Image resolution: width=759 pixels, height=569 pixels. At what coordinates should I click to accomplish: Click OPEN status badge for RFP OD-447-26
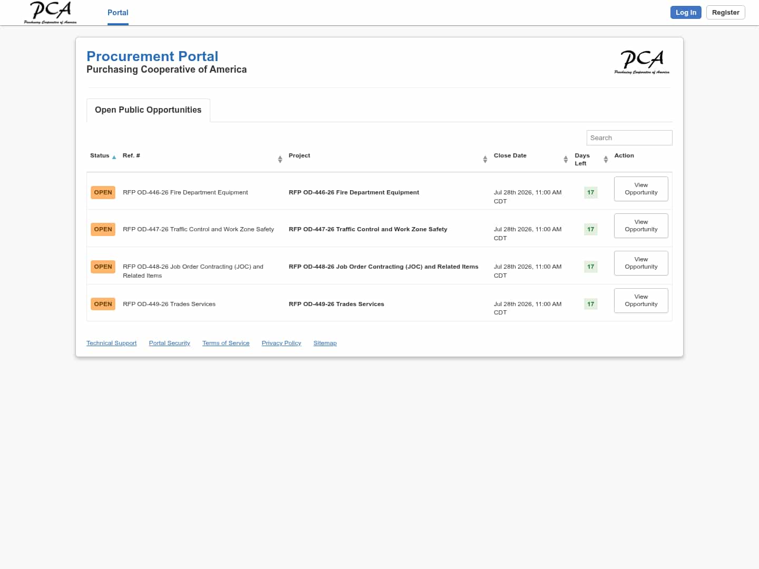pyautogui.click(x=103, y=229)
